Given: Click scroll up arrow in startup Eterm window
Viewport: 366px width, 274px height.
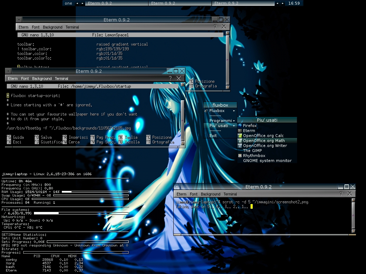Looking at the screenshot, I should [x=183, y=85].
